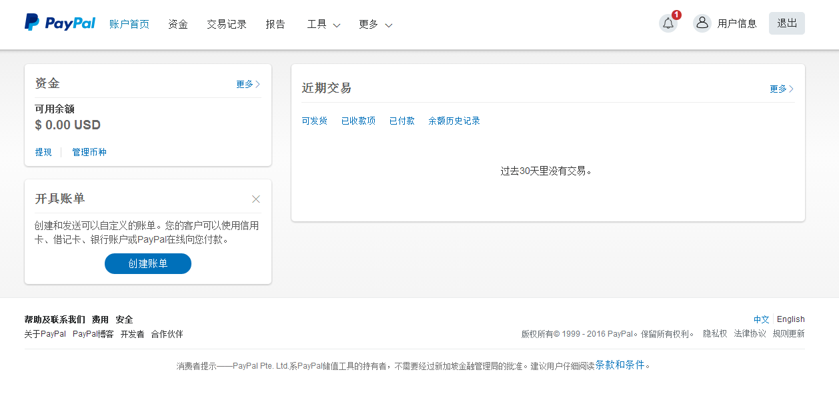The height and width of the screenshot is (394, 839).
Task: Open the 资金 navigation item
Action: click(x=178, y=24)
